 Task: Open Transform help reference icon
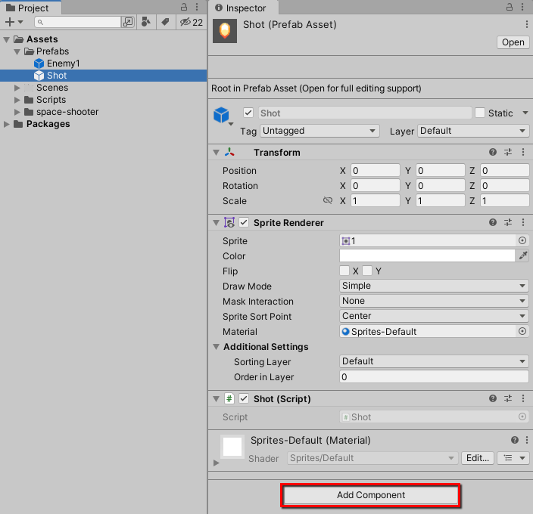pos(493,152)
